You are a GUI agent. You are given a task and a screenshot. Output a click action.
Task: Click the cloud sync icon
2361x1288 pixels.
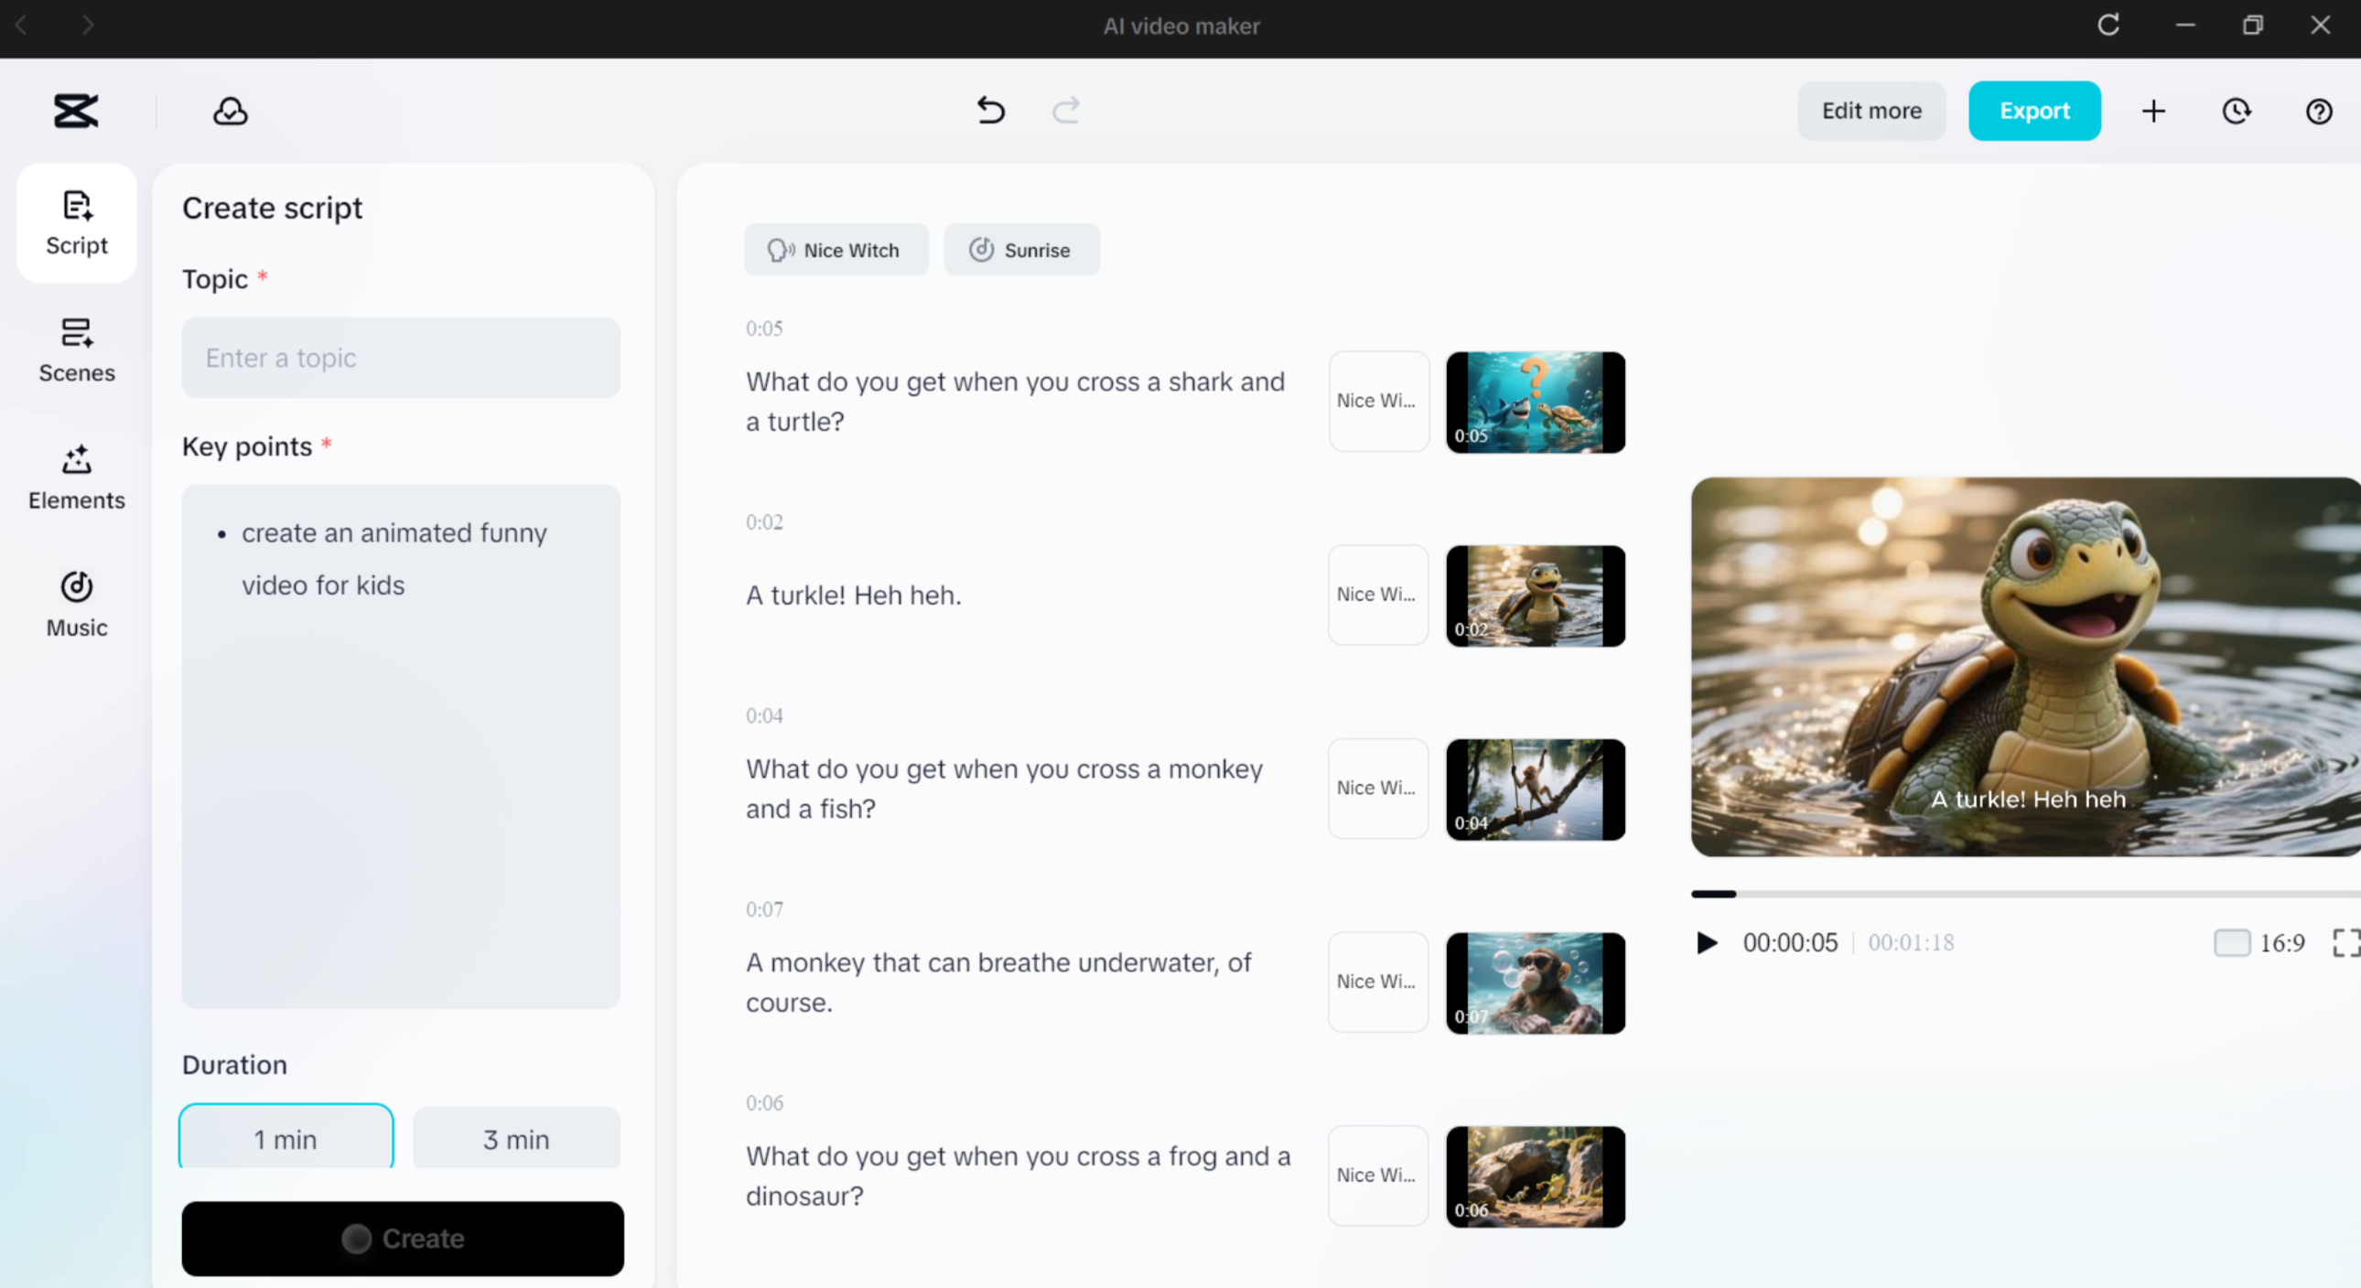click(x=230, y=111)
